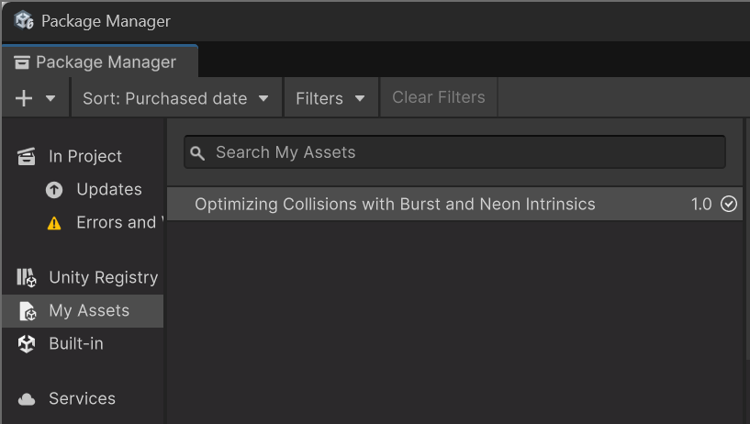Select Built-in in the sidebar
Screen dimensions: 750x424
83,344
